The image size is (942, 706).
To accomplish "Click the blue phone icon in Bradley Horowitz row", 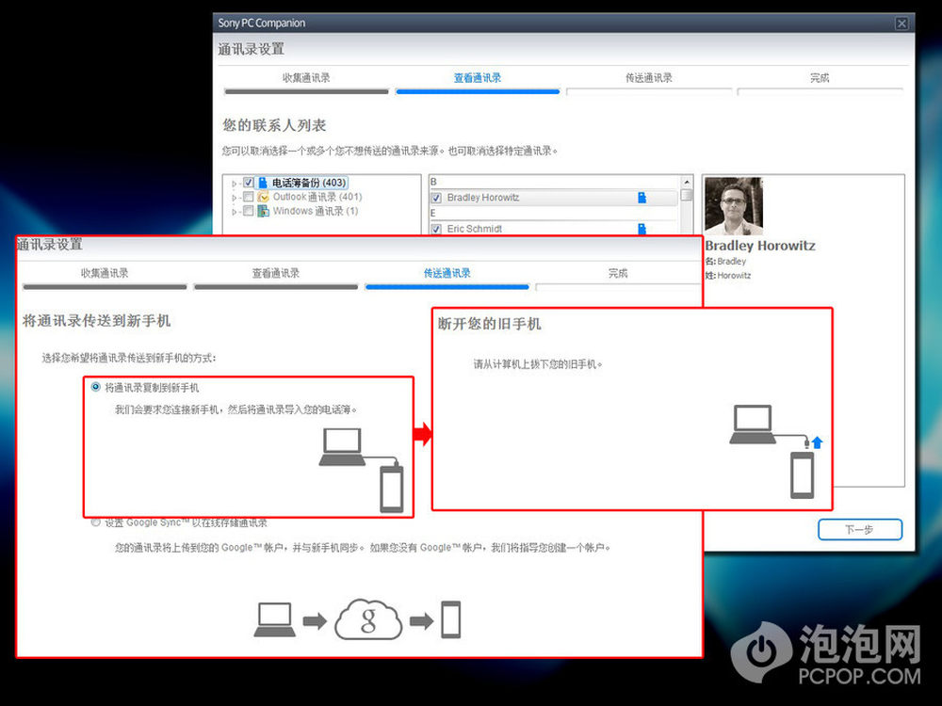I will click(x=642, y=198).
